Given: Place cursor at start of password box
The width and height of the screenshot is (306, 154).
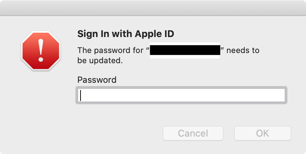Looking at the screenshot, I should tap(81, 96).
